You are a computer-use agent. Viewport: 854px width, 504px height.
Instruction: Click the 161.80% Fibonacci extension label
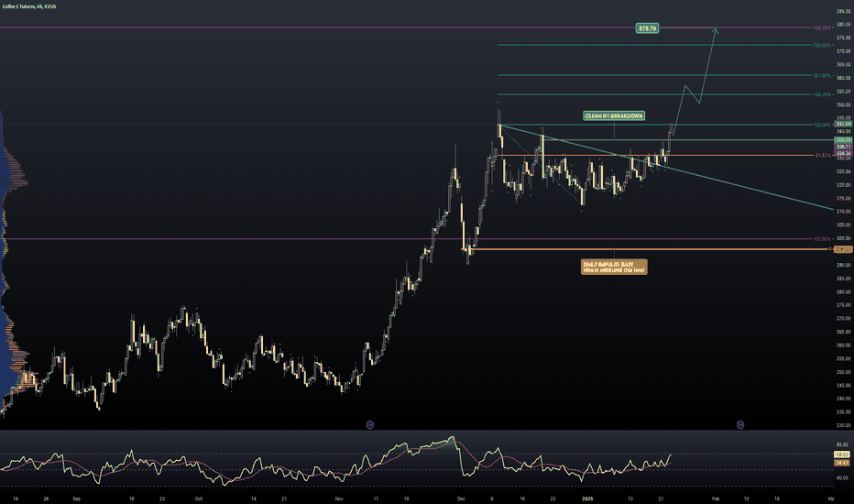[823, 76]
